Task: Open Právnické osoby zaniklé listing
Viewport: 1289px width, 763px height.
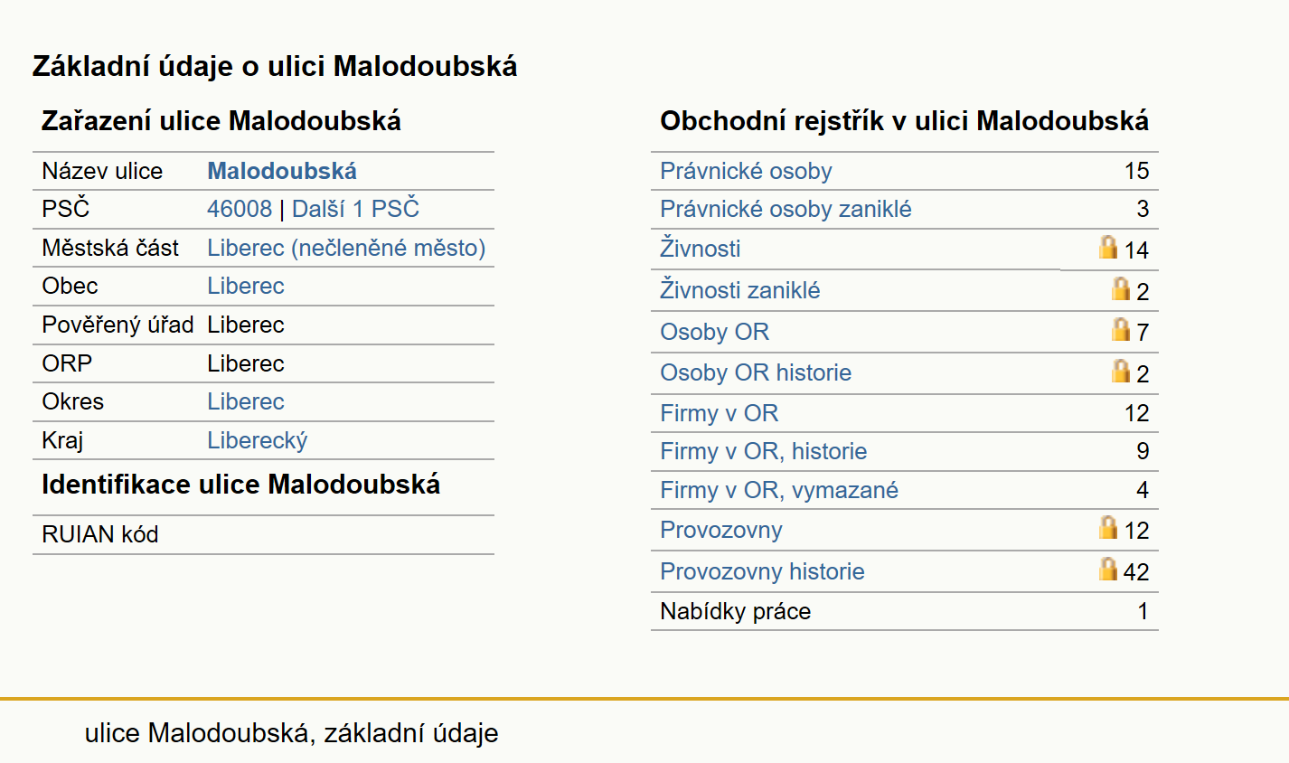Action: 786,209
